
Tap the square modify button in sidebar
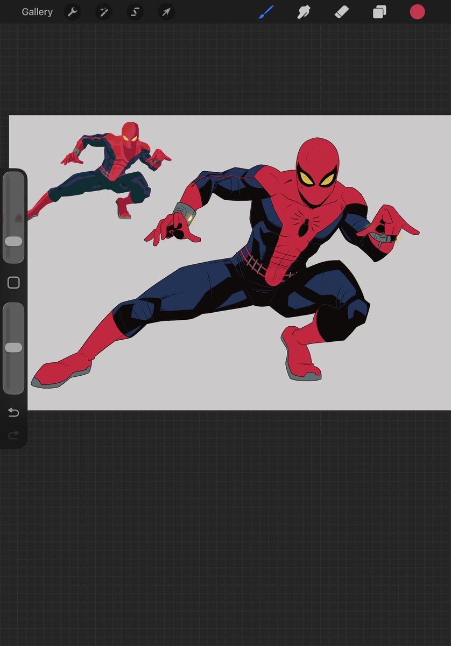(13, 283)
